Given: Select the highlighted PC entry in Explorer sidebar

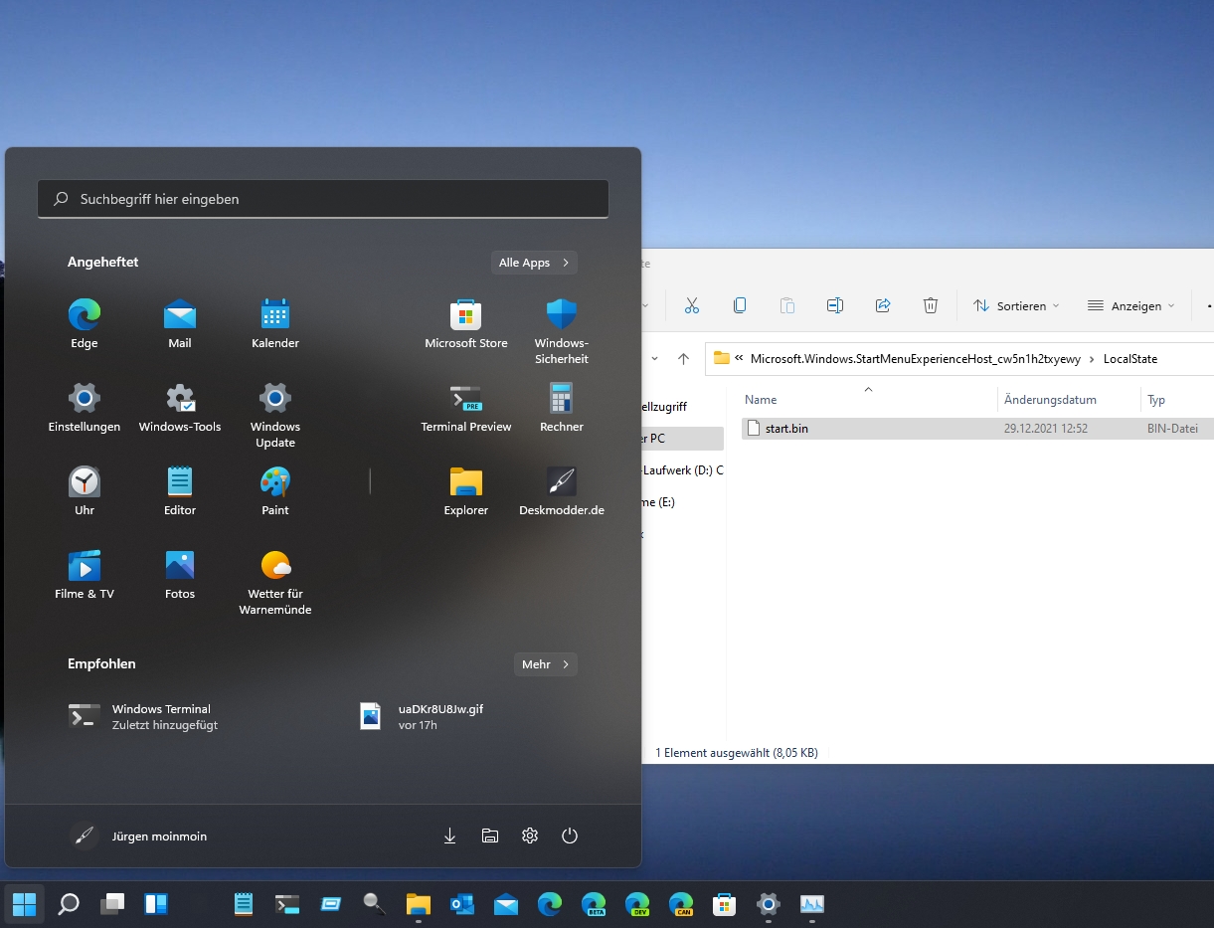Looking at the screenshot, I should point(683,438).
